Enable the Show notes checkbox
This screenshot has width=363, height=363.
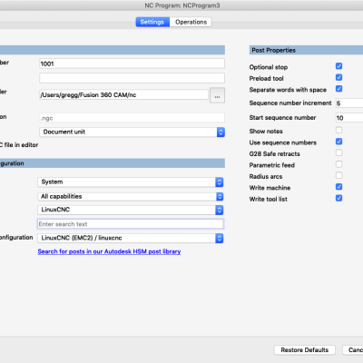(x=338, y=131)
